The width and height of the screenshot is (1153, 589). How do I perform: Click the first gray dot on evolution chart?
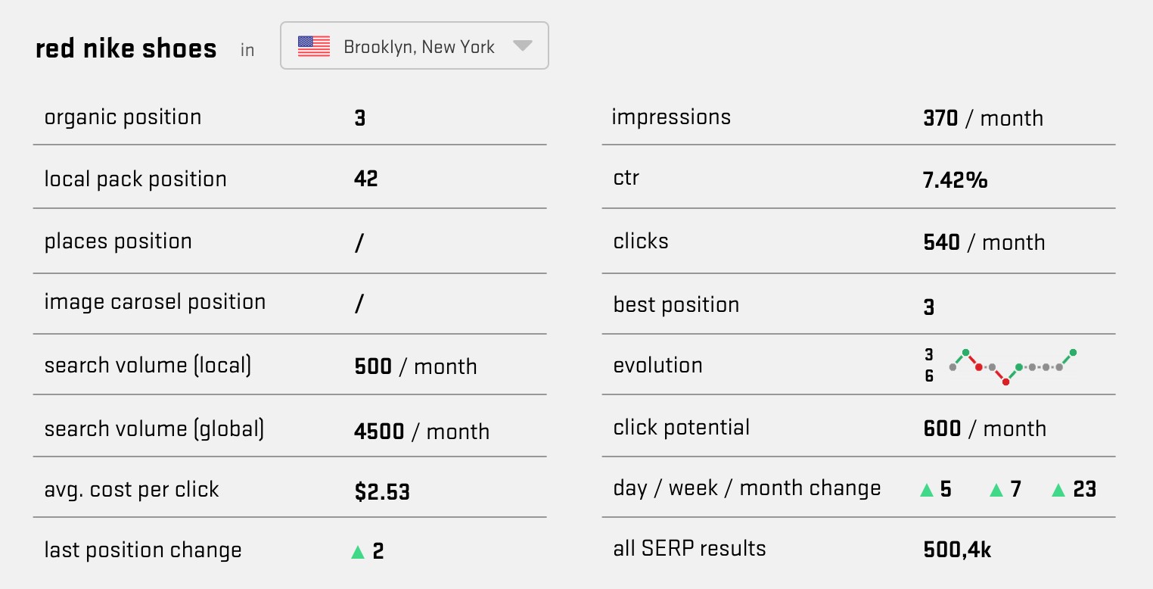pyautogui.click(x=951, y=368)
